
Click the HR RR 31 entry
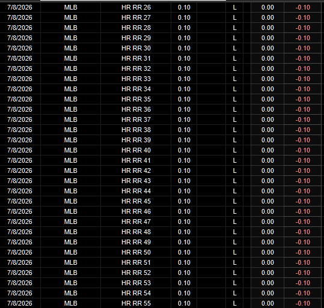point(136,58)
